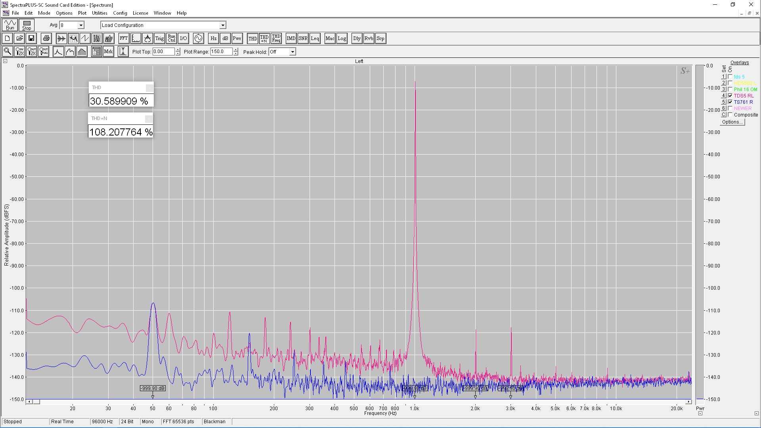
Task: Switch to bar graph plot style icon
Action: (x=82, y=52)
